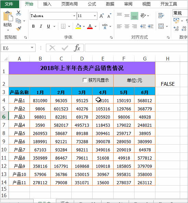The height and width of the screenshot is (203, 188).
Task: Open the Copy options dropdown arrow
Action: (x=24, y=21)
